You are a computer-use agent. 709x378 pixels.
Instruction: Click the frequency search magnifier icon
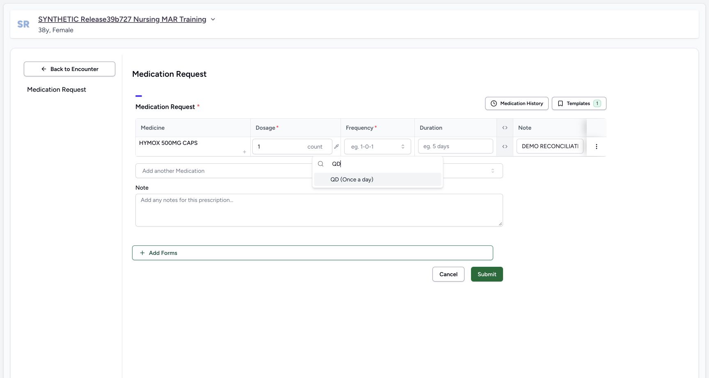tap(321, 164)
